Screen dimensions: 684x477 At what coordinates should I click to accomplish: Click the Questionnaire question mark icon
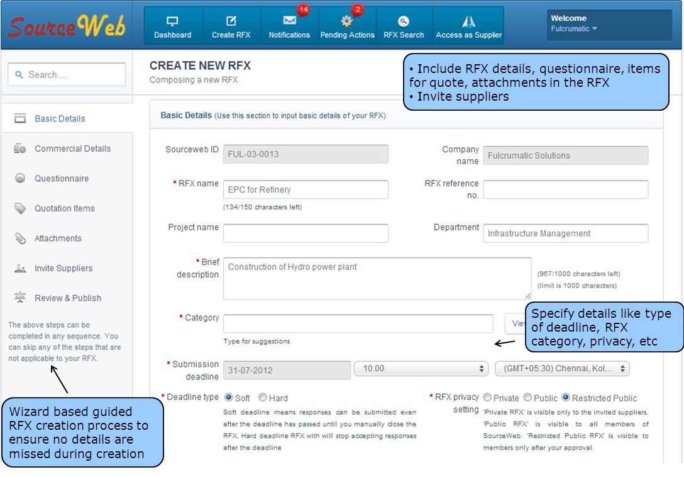pos(20,178)
